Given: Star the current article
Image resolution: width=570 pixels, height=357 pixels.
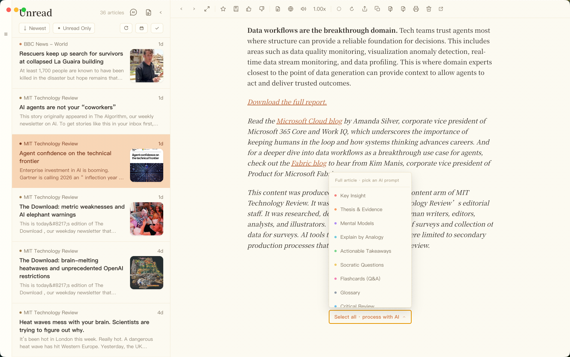Looking at the screenshot, I should coord(223,9).
